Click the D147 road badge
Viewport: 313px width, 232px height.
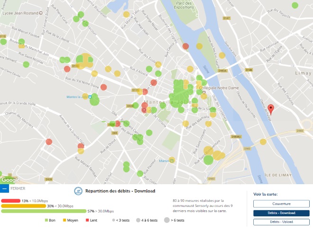[226, 18]
